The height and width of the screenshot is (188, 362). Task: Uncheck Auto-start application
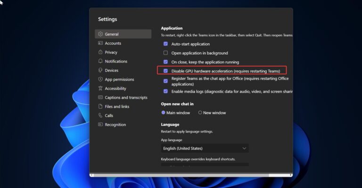165,44
